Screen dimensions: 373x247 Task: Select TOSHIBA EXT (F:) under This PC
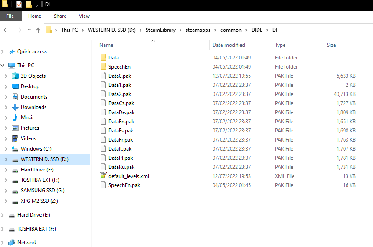click(40, 180)
